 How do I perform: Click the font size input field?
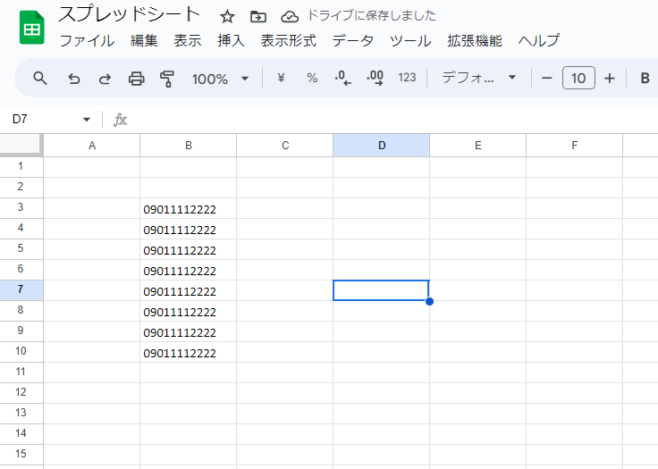pyautogui.click(x=578, y=79)
